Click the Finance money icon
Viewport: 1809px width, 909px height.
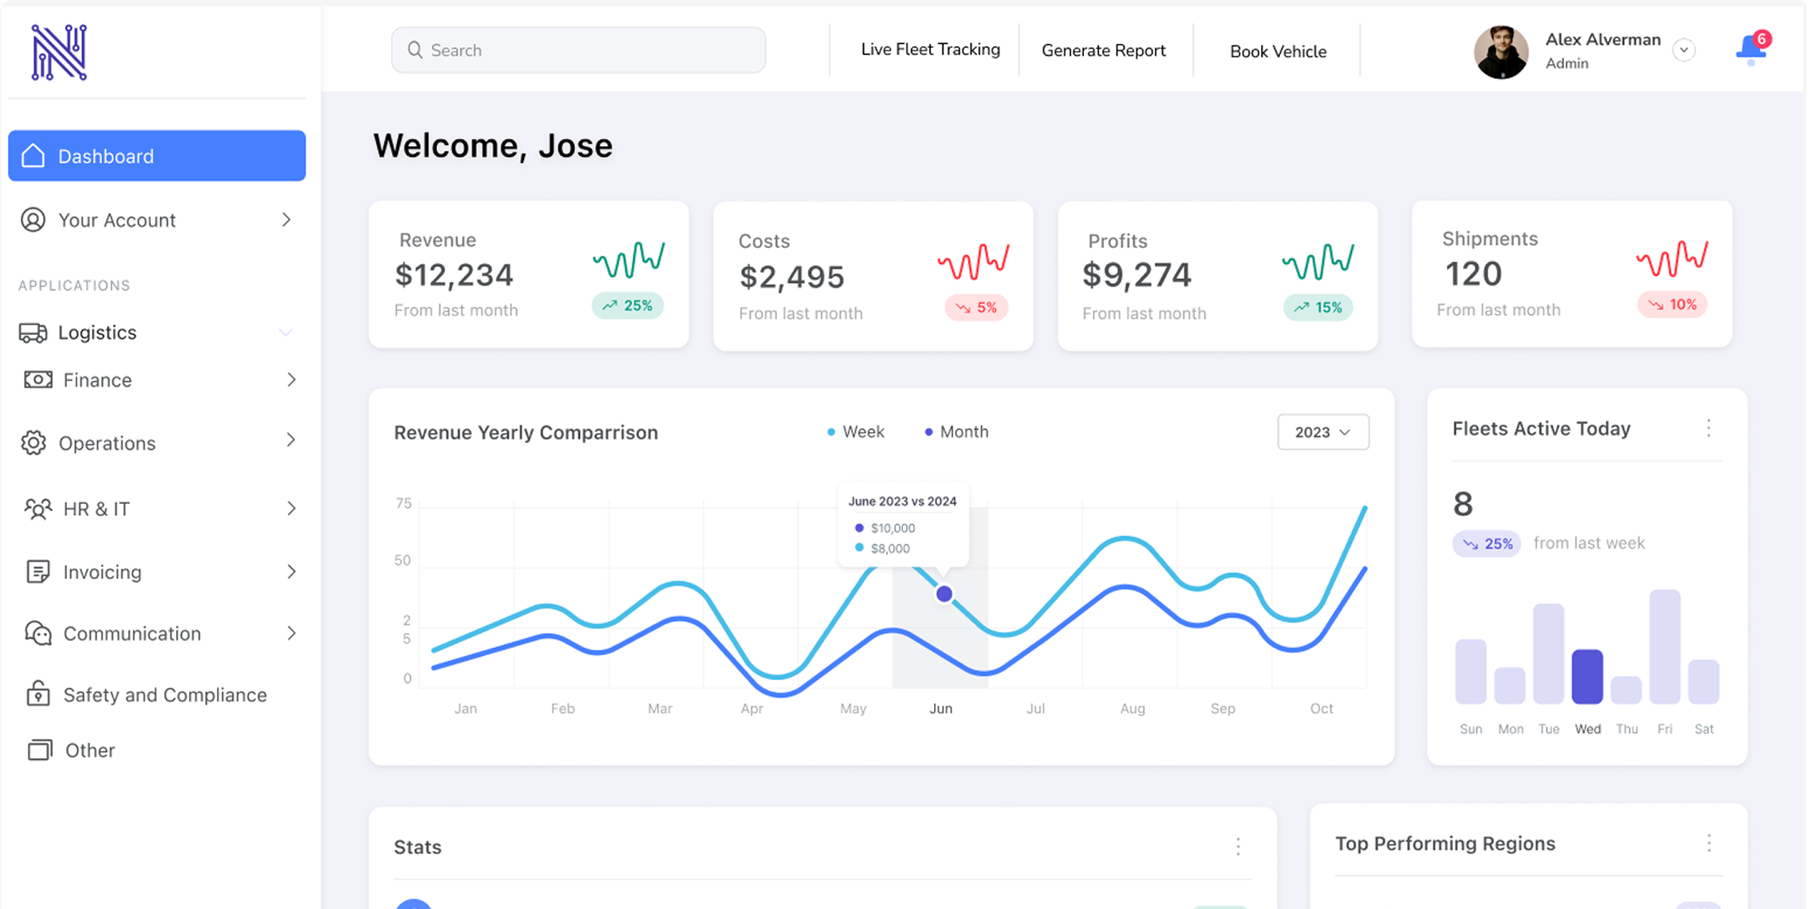click(37, 380)
